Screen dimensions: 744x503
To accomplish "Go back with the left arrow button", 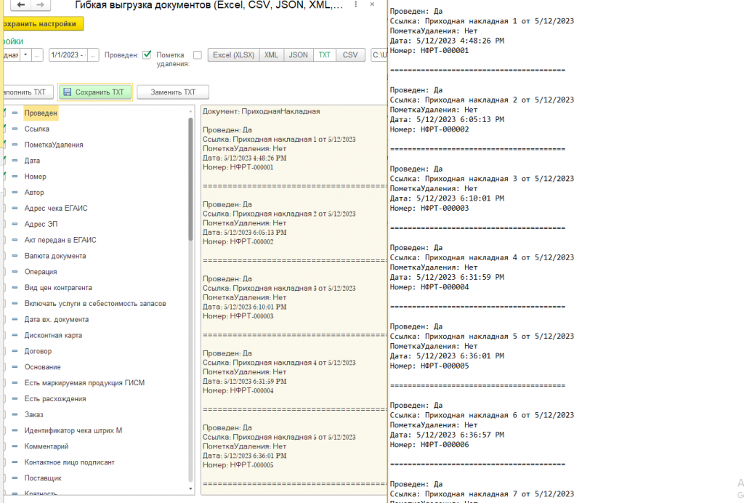I will (20, 5).
